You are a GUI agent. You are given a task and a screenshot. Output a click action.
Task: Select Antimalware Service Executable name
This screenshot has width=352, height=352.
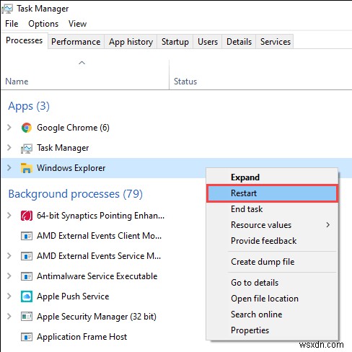point(97,276)
